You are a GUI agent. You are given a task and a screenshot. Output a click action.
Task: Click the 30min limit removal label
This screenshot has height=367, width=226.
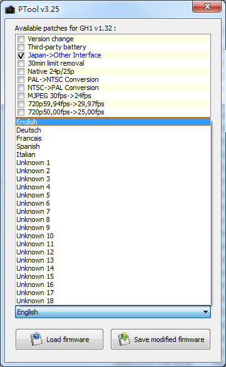pyautogui.click(x=56, y=63)
